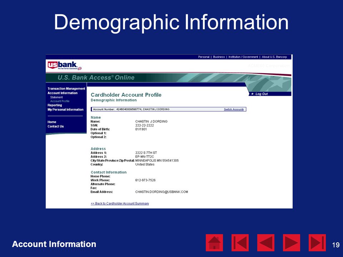Click the US Bank logo
Viewport: 343px width, 257px height.
64,65
